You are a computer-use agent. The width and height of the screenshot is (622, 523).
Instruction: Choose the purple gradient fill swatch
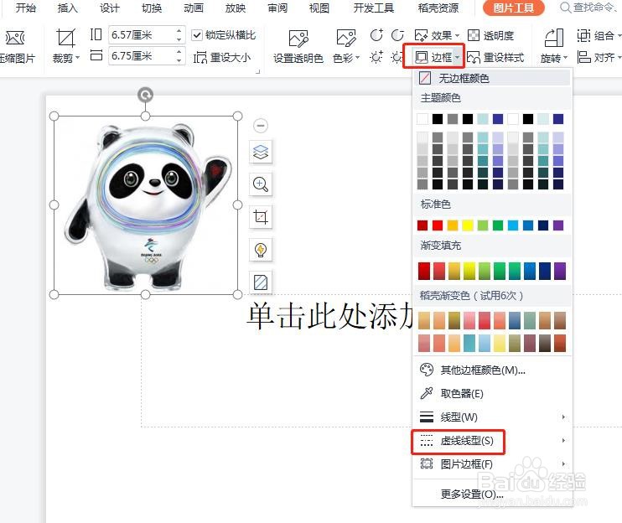(x=560, y=272)
